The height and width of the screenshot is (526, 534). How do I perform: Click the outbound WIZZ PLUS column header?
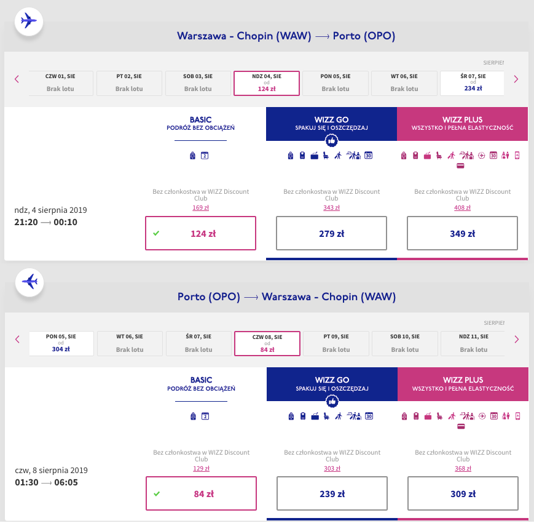(462, 124)
